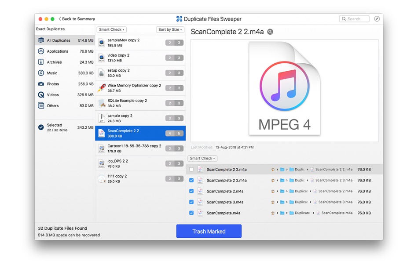This screenshot has height=261, width=418.
Task: Click the Wise Memory Optimizer rocket icon
Action: click(x=101, y=88)
